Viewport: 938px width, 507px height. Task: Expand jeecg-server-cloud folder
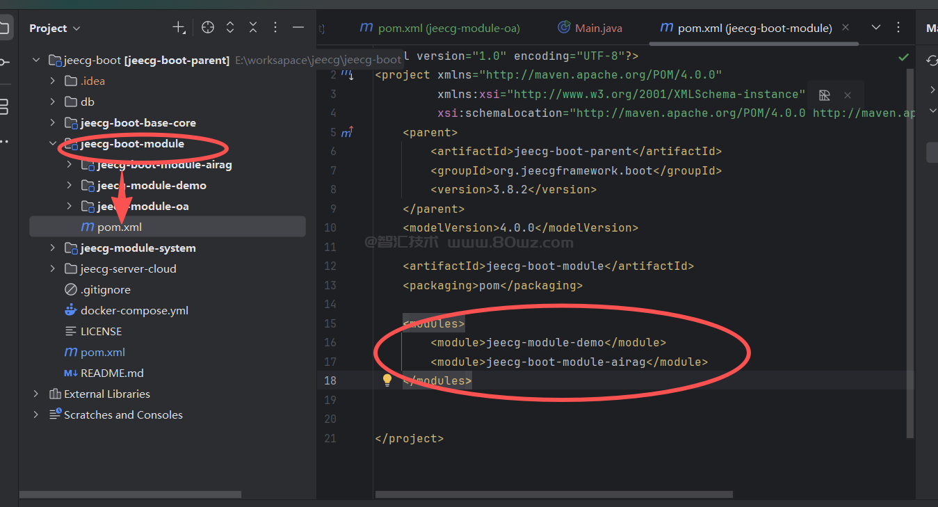point(53,269)
